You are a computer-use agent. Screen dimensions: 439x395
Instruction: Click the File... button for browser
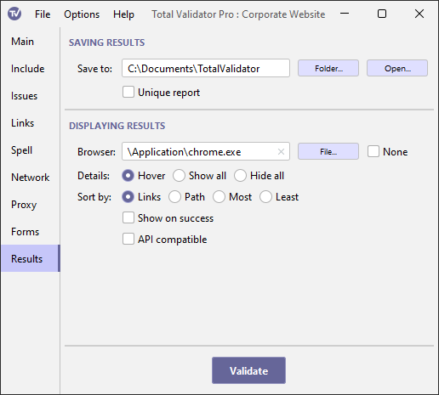328,151
